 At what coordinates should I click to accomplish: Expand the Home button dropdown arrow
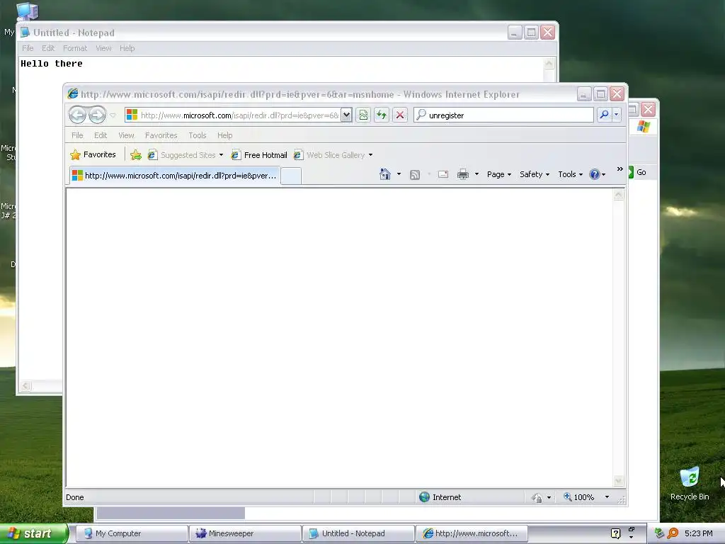tap(399, 174)
